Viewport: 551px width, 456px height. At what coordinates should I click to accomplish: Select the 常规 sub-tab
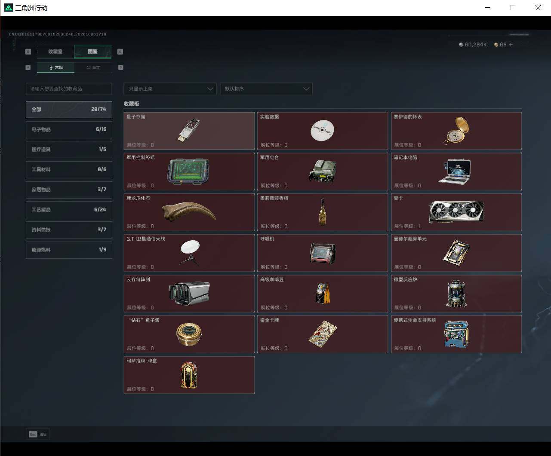coord(56,67)
